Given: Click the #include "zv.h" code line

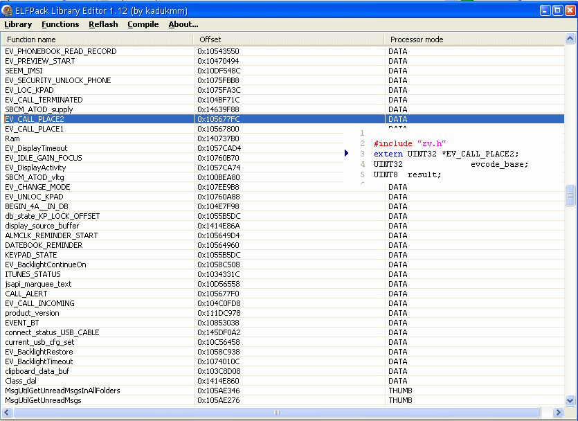Looking at the screenshot, I should pos(410,143).
